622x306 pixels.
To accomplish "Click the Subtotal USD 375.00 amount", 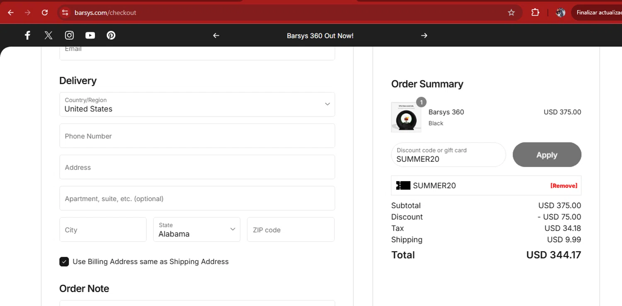I will coord(560,206).
